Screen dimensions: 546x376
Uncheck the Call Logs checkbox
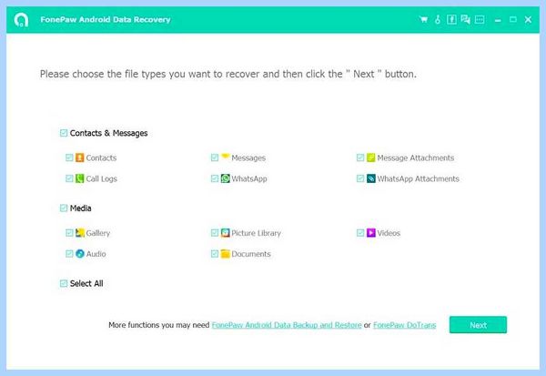[69, 178]
